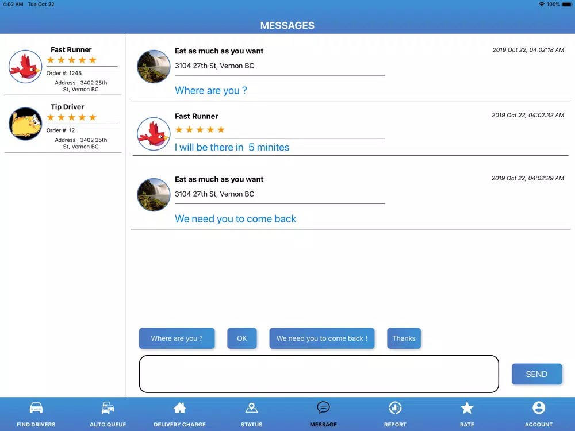
Task: Click 'Tip Driver' name in driver list
Action: [x=67, y=107]
